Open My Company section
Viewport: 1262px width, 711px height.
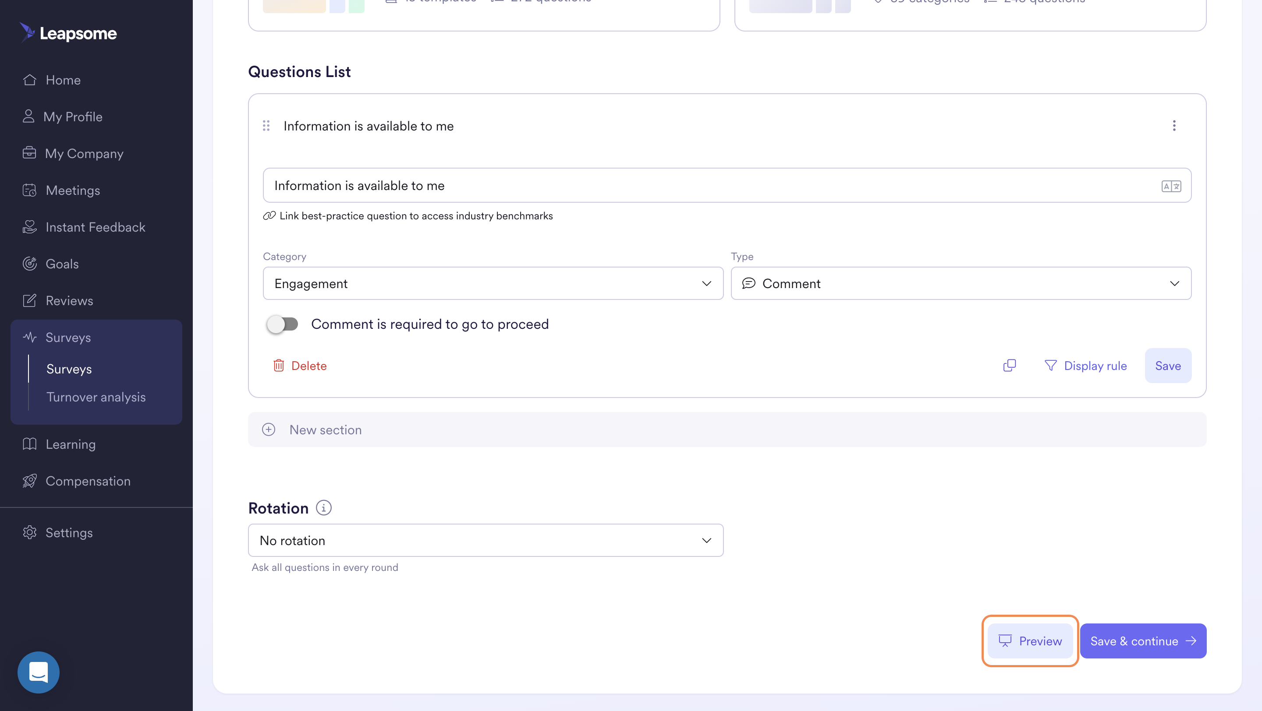[x=84, y=153]
